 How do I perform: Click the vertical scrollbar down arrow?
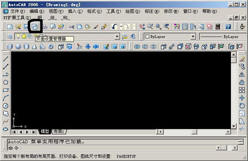pyautogui.click(x=233, y=126)
